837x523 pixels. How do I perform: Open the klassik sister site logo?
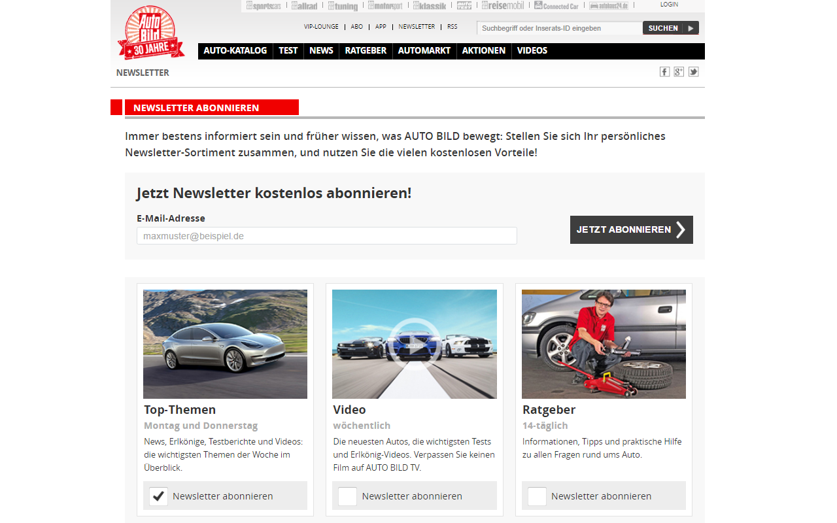coord(430,6)
